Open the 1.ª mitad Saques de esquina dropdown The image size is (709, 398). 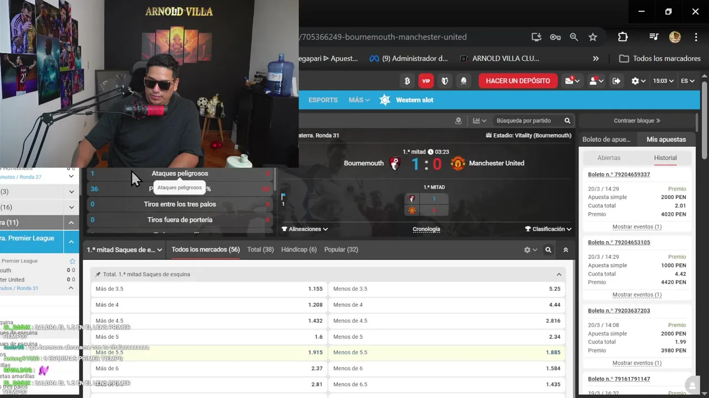[125, 250]
